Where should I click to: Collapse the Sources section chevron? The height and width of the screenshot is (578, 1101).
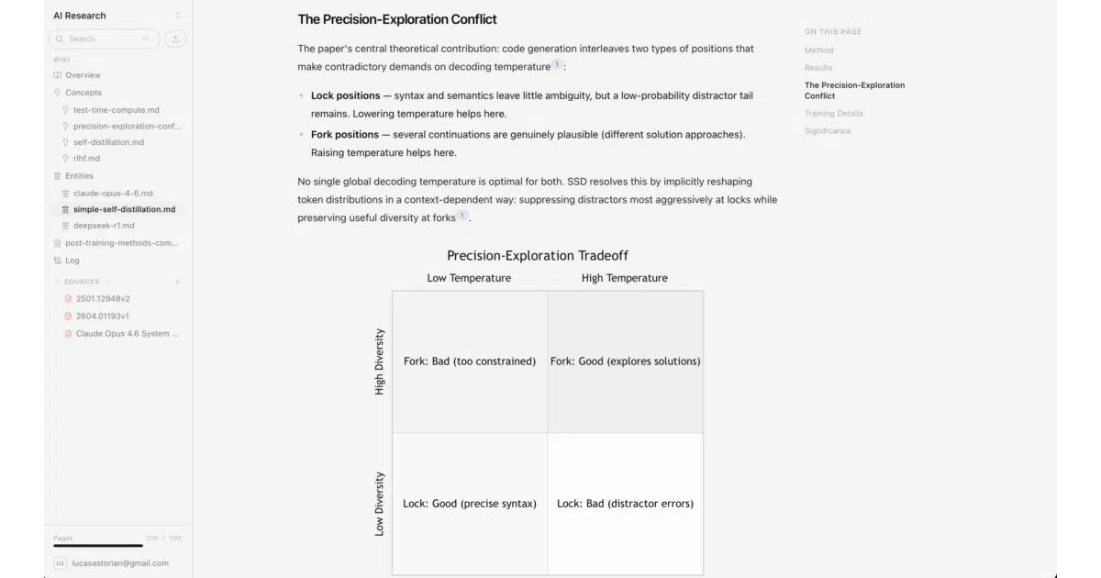tap(57, 282)
